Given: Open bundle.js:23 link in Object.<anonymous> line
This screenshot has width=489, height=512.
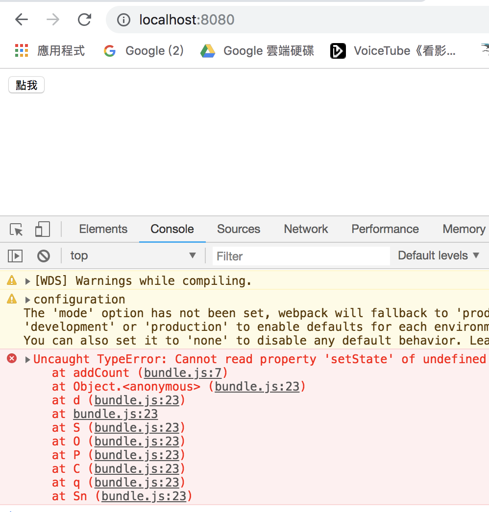Looking at the screenshot, I should click(257, 387).
